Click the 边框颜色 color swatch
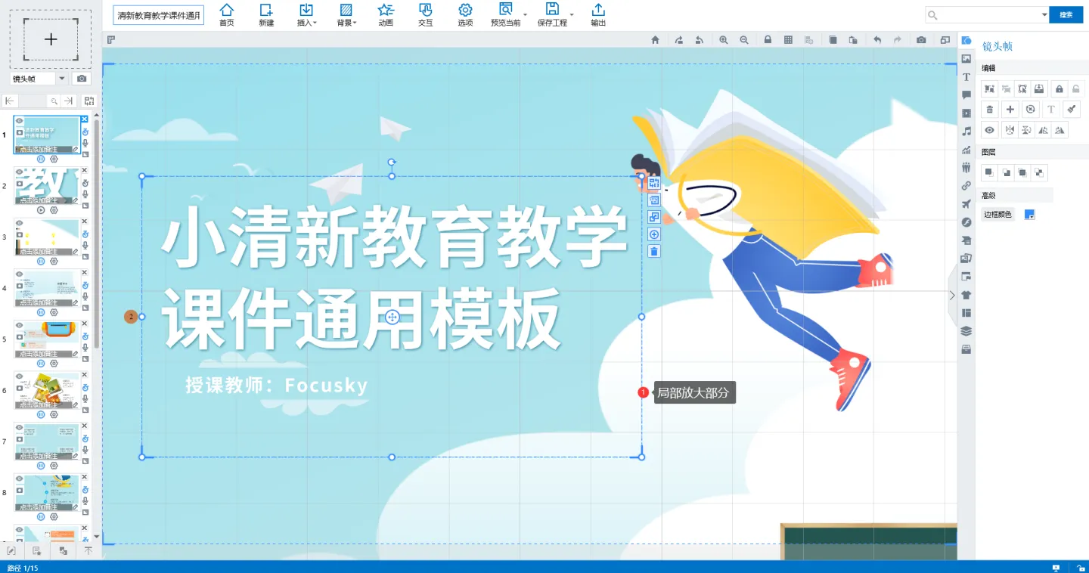Screen dimensions: 1089x573 1029,215
